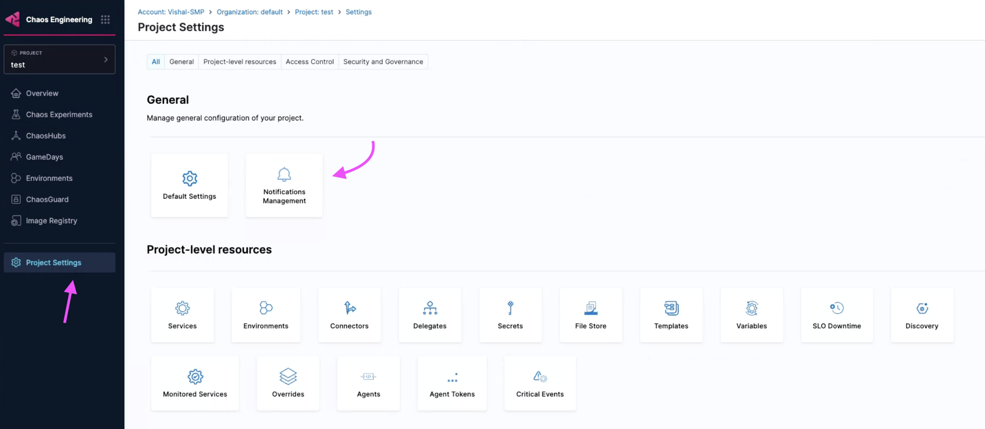Open Default Settings gear card
The width and height of the screenshot is (985, 429).
tap(189, 185)
